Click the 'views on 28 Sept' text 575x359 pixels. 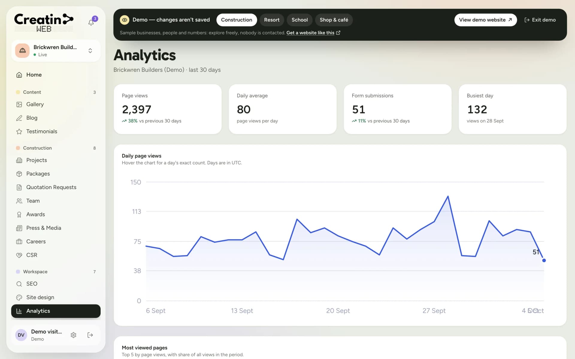click(x=485, y=121)
